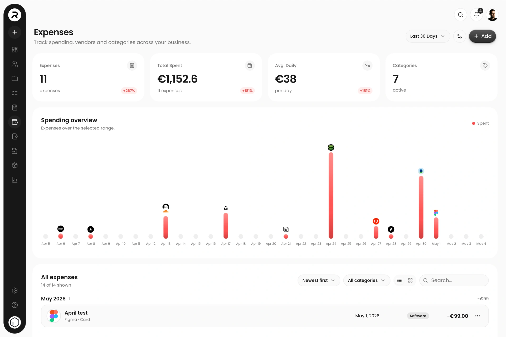Open the edit-note icon in sidebar
Viewport: 506px width, 337px height.
(15, 137)
